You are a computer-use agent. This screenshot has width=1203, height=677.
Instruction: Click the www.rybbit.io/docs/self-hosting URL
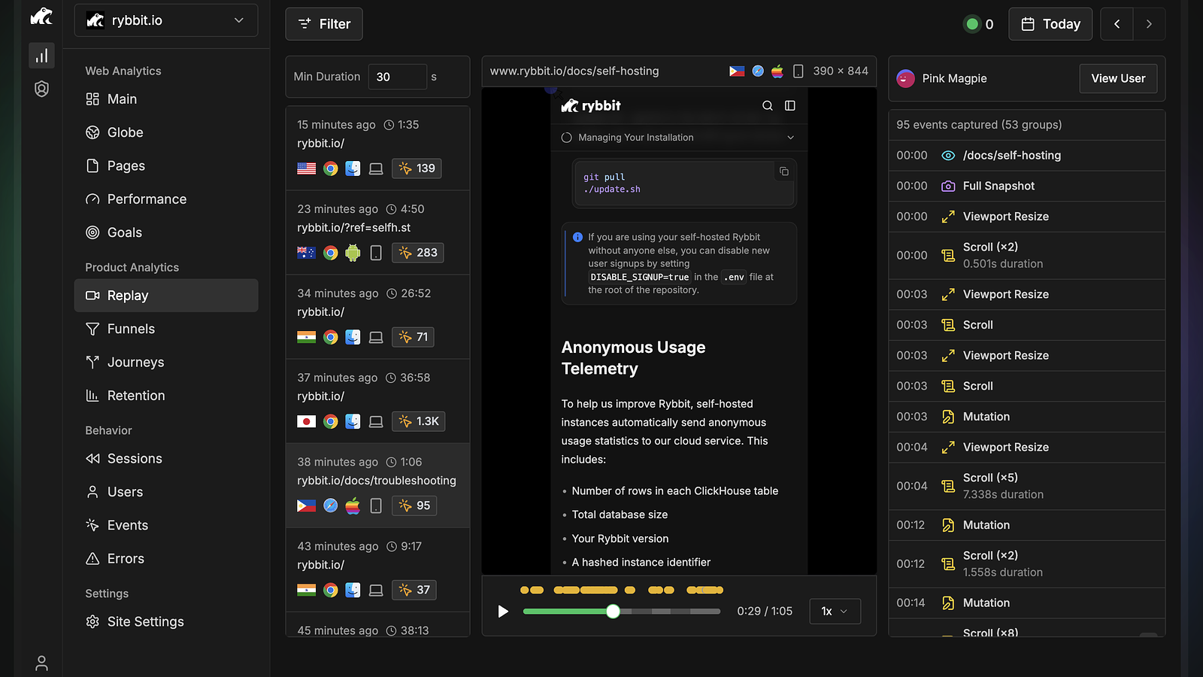tap(574, 71)
